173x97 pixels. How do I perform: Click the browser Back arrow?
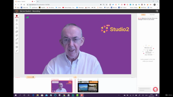[15, 5]
